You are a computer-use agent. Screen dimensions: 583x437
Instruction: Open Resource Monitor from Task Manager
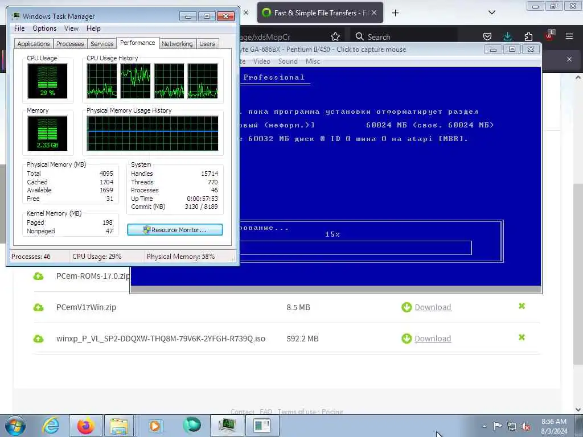[175, 230]
